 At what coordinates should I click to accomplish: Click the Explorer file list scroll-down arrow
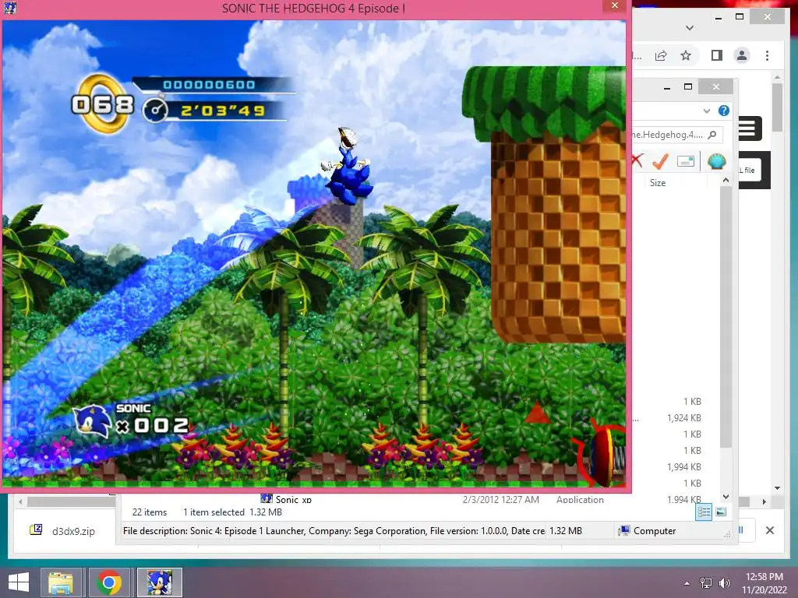(x=726, y=497)
